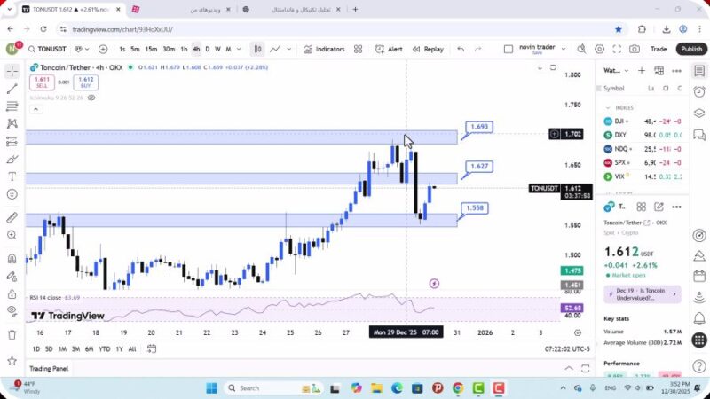Activate the Magnet mode tool

(x=12, y=259)
